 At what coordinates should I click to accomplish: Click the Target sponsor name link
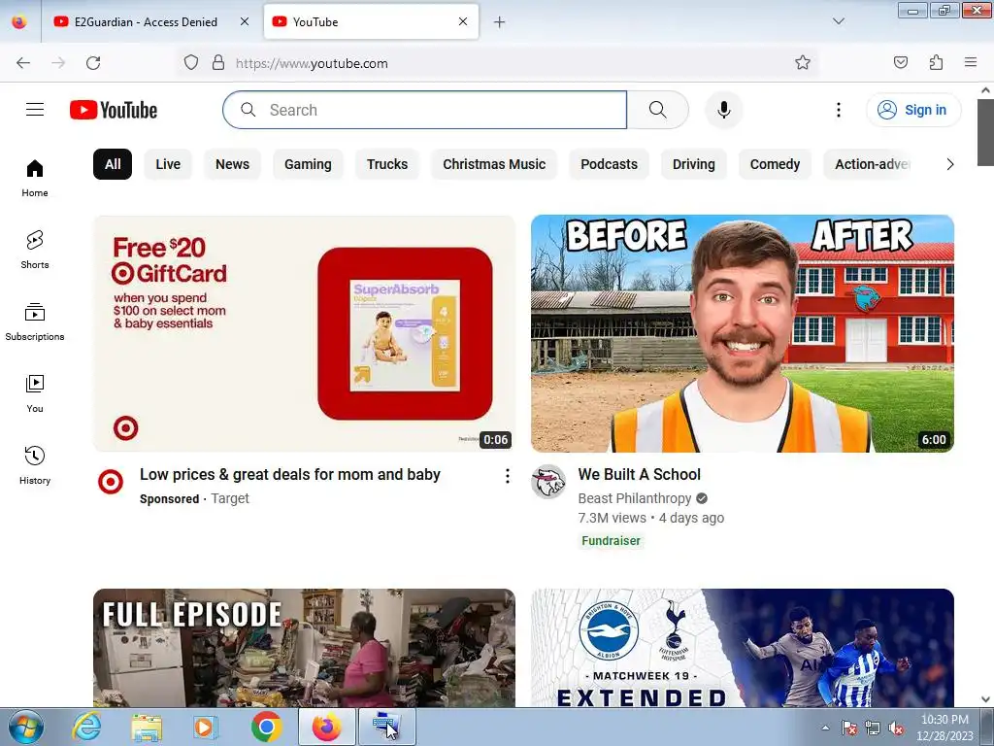tap(230, 498)
